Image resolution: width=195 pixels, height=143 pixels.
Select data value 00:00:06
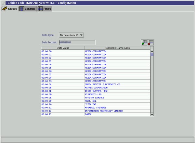(x=63, y=71)
